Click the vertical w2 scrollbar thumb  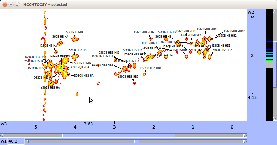pyautogui.click(x=275, y=64)
